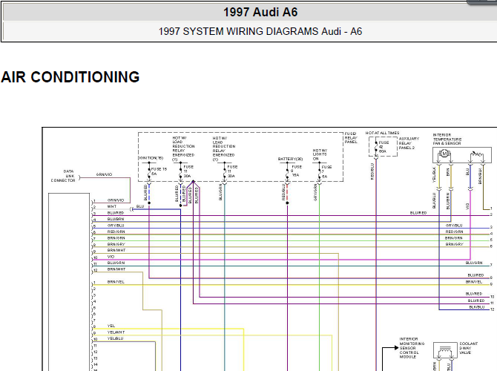Screen dimensions: 497x371
Task: Click the vertical "YEL/BLK" wire label
Action: (434, 174)
